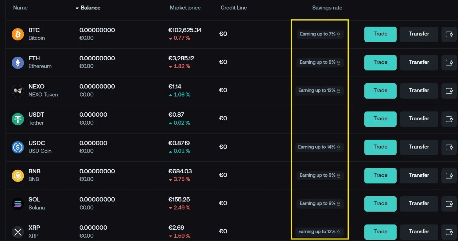Open the wallet icon in USDC row
Screen dimensions: 458x241
449,147
